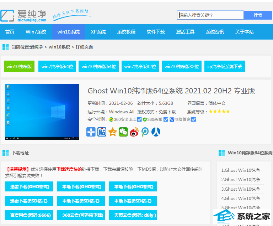The width and height of the screenshot is (273, 226).
Task: Select the green win10纯净版 tag
Action: tap(19, 66)
